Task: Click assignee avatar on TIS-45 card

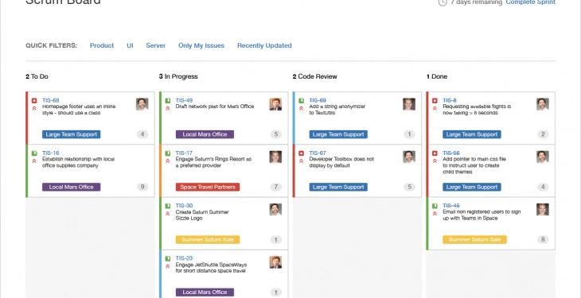Action: pos(543,210)
